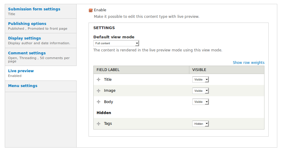Screen dimensions: 288x150
Task: Go to Comment settings tab
Action: click(27, 53)
